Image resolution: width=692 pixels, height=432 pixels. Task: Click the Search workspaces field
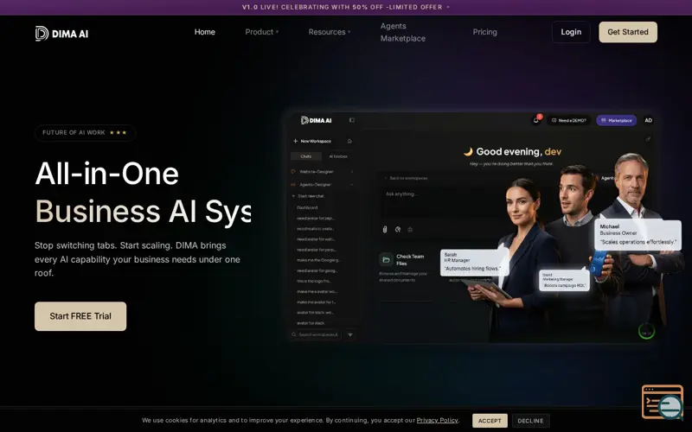(315, 334)
